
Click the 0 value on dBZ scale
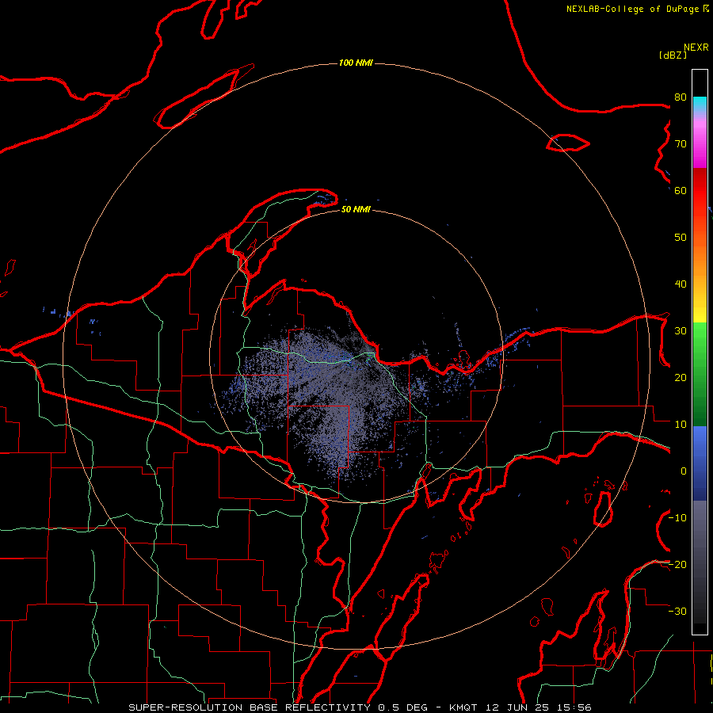(x=684, y=471)
